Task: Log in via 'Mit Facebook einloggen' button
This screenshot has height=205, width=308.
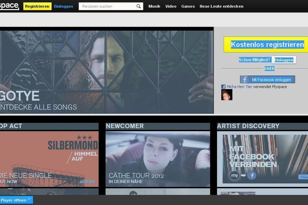Action: pos(267,80)
